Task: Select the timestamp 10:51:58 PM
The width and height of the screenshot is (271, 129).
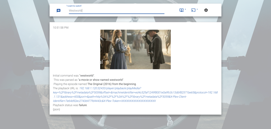Action: [x=61, y=27]
